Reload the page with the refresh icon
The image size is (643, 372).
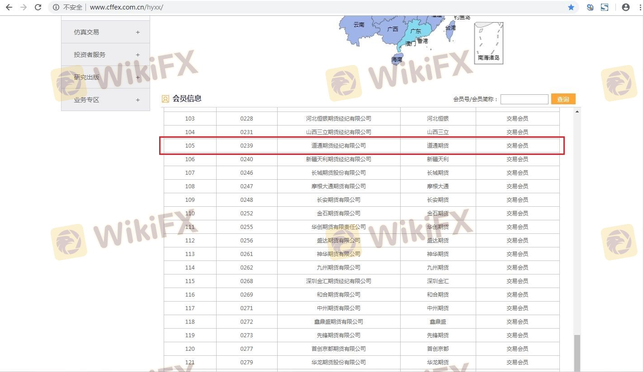[38, 7]
